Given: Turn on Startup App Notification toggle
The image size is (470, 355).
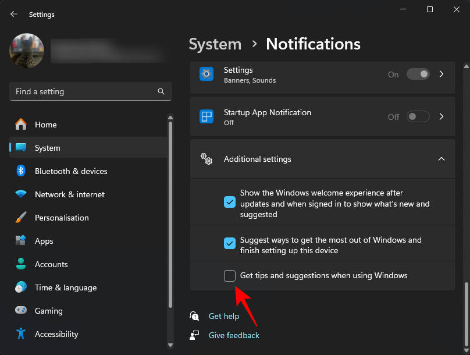Looking at the screenshot, I should [x=418, y=116].
